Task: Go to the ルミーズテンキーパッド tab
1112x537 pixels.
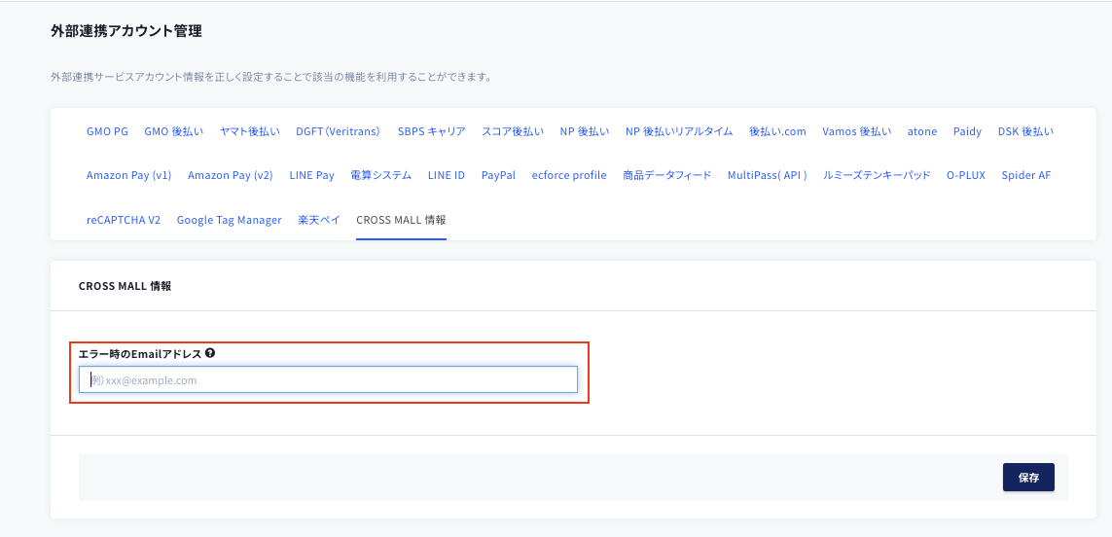Action: pos(877,175)
